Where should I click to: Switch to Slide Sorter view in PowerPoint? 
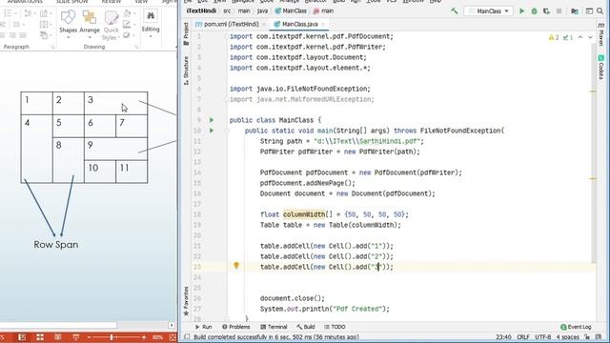[40, 337]
